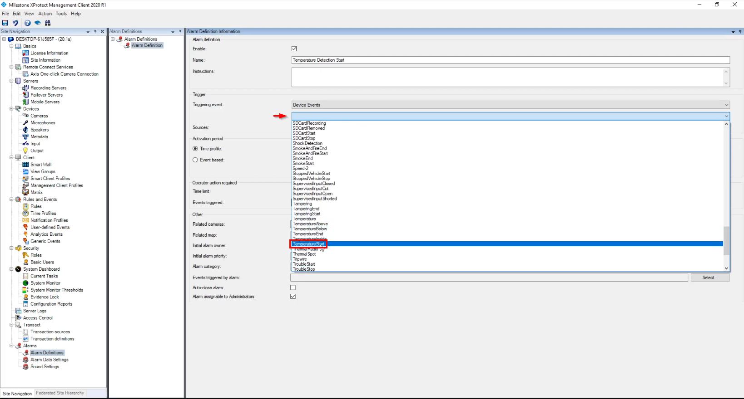The width and height of the screenshot is (744, 399).
Task: Click the Evidence Lock icon
Action: (25, 297)
